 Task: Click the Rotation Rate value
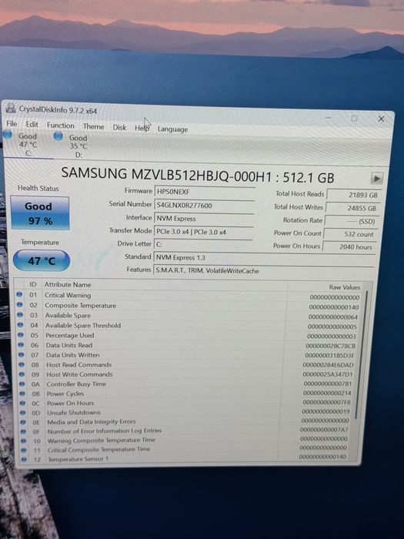351,221
